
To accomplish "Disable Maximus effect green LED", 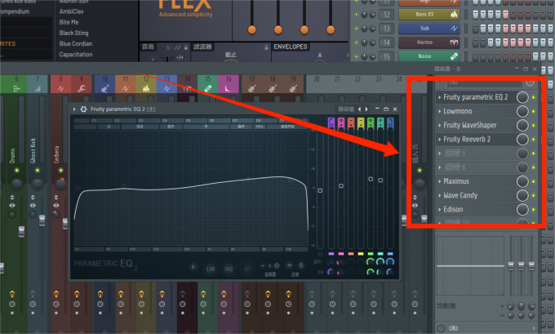I will (534, 181).
